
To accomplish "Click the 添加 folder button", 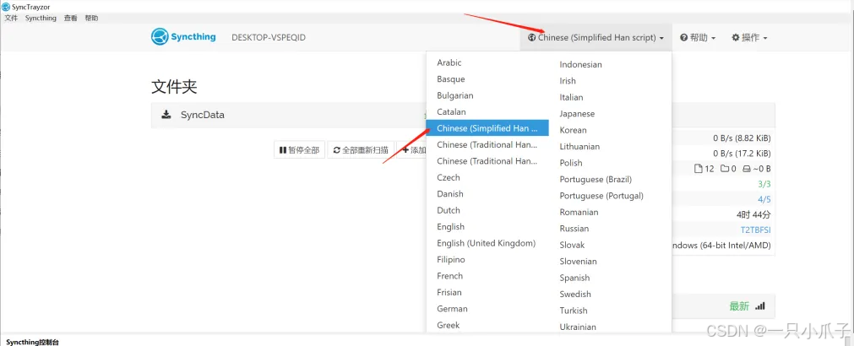I will pyautogui.click(x=412, y=150).
